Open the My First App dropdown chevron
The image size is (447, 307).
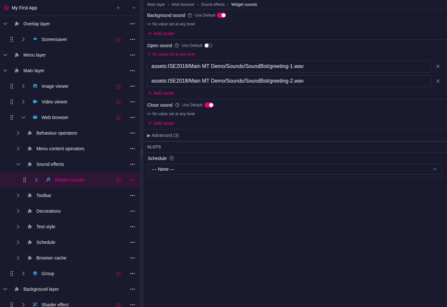pyautogui.click(x=134, y=8)
